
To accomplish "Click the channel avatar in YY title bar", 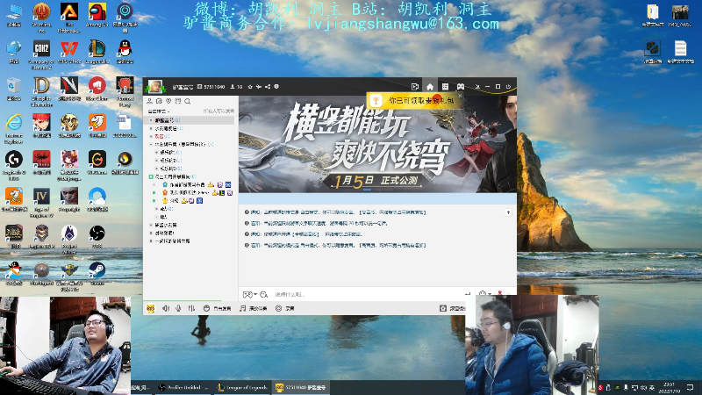I will [x=155, y=86].
